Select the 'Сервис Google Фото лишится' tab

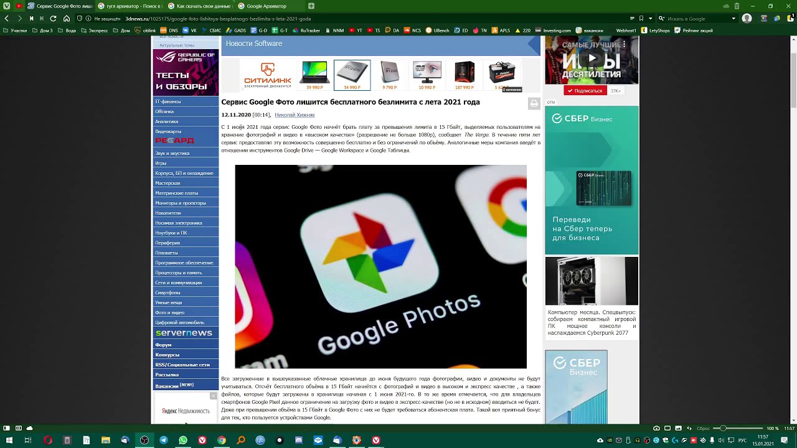coord(60,6)
